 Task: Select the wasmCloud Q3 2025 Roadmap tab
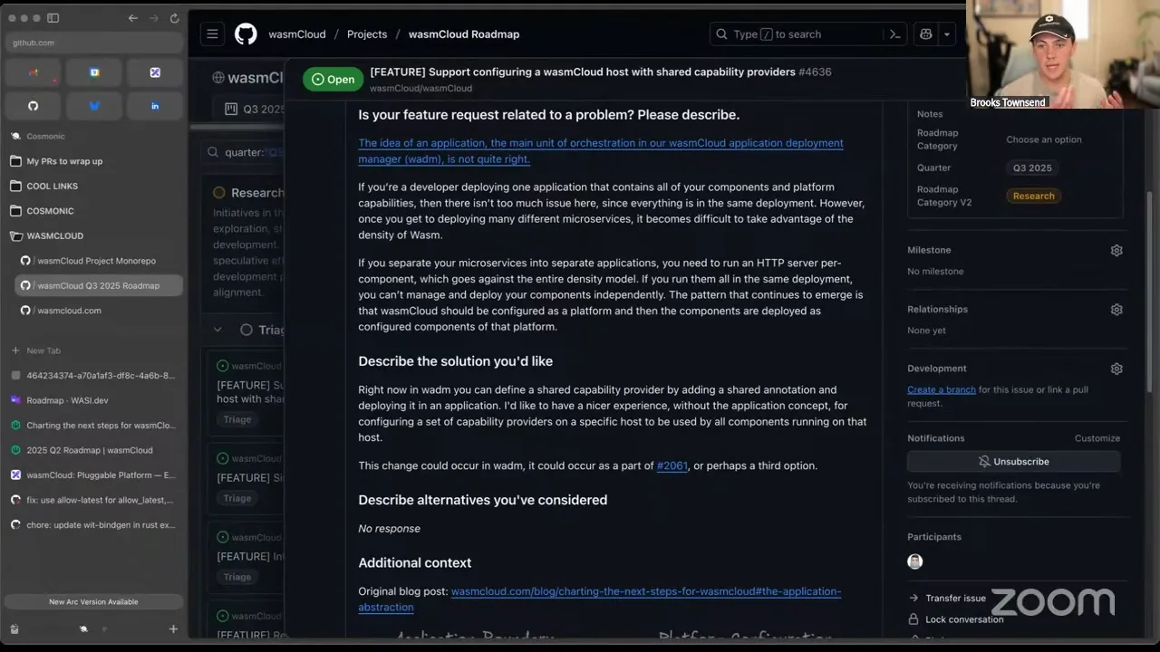tap(100, 285)
